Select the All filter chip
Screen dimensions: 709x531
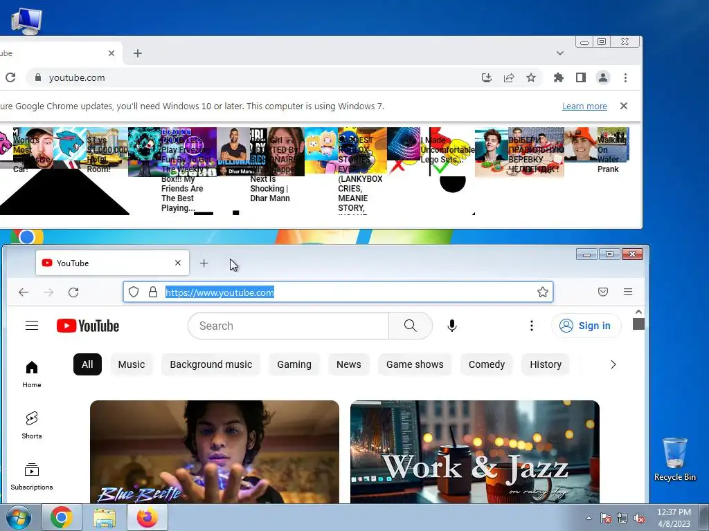pos(87,364)
